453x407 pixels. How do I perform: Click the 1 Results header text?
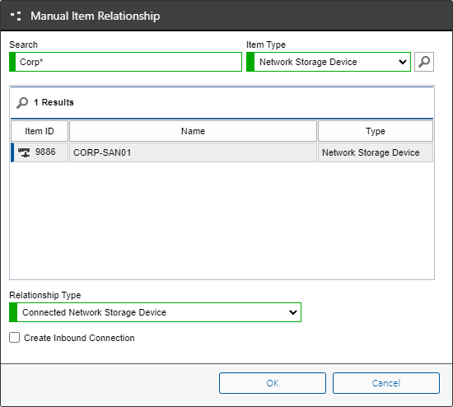[x=54, y=102]
